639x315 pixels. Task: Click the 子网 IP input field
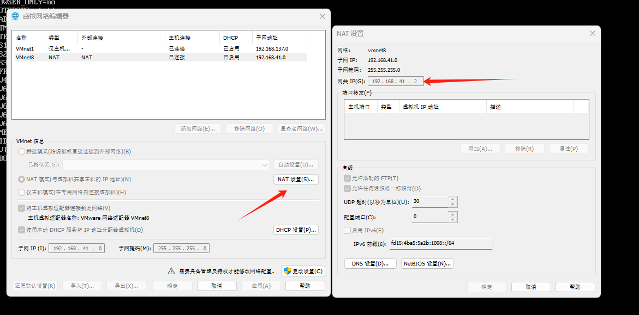76,248
